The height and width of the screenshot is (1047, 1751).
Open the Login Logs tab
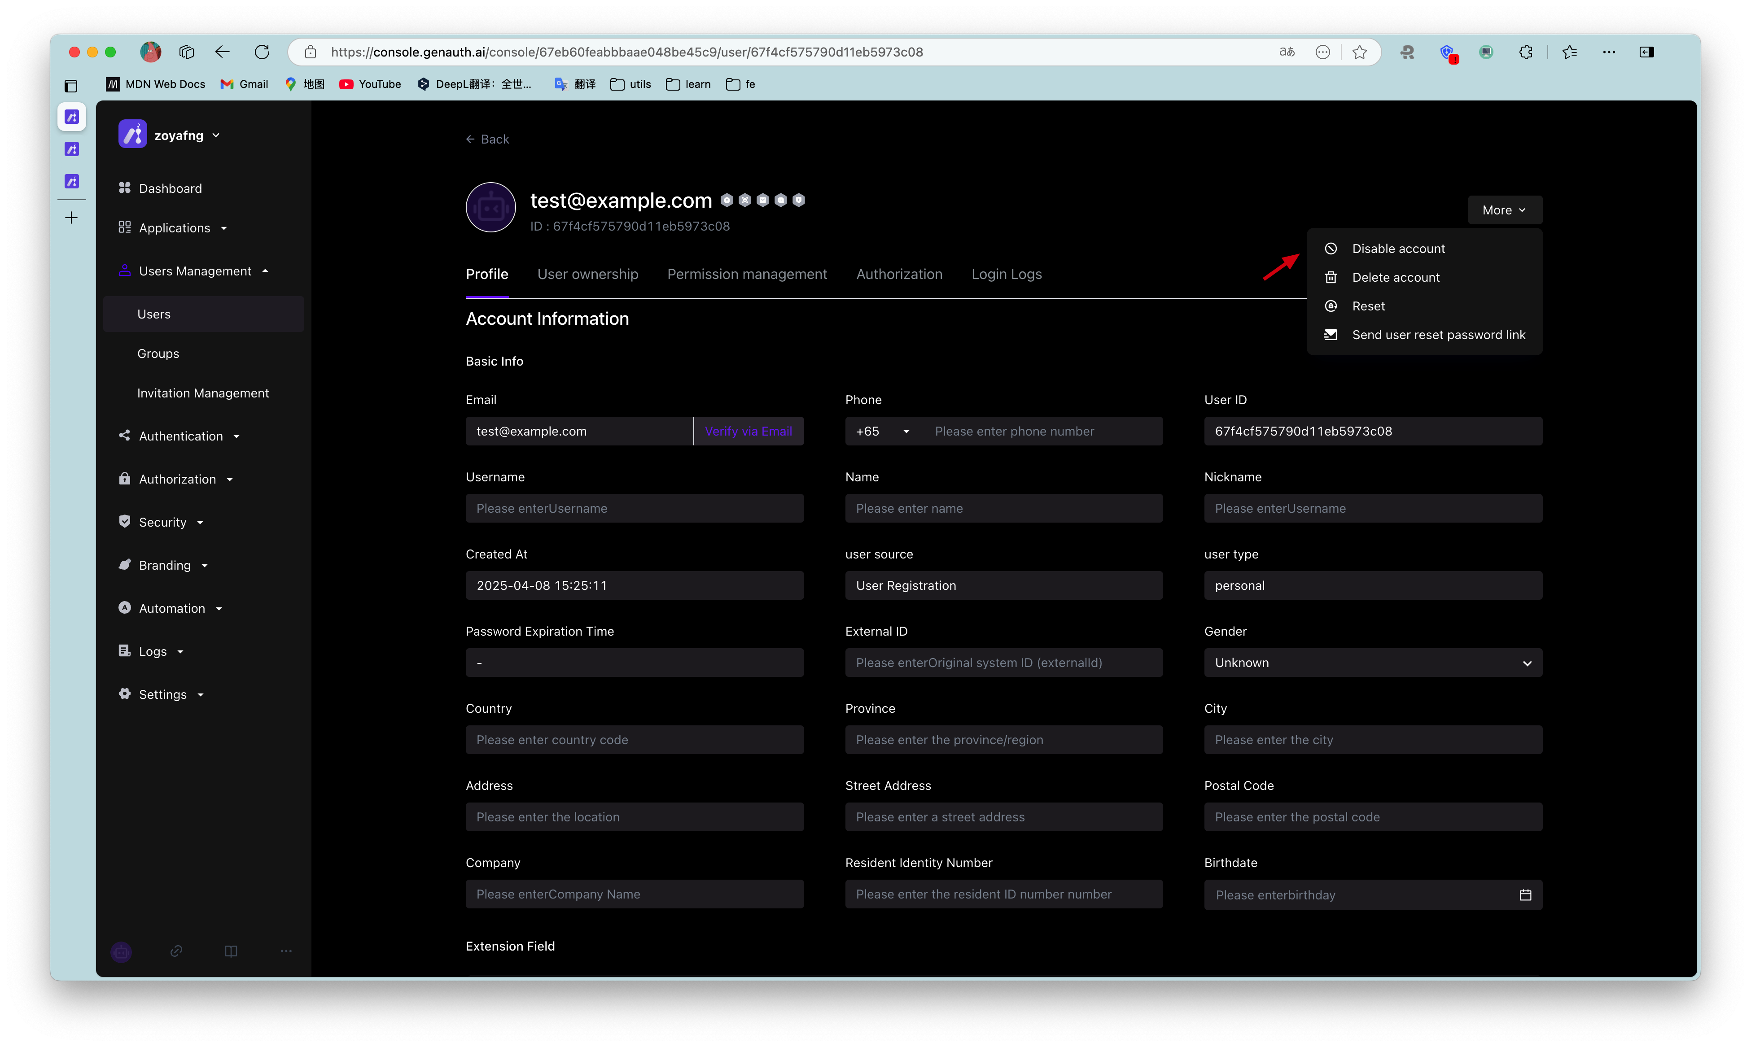click(1006, 274)
